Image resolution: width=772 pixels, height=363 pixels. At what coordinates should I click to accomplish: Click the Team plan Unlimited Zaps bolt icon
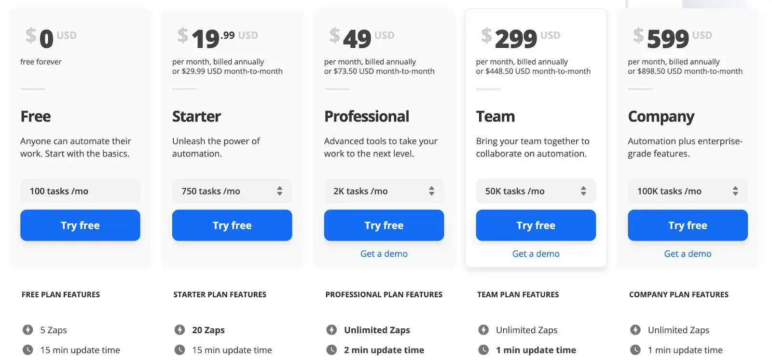pyautogui.click(x=483, y=330)
